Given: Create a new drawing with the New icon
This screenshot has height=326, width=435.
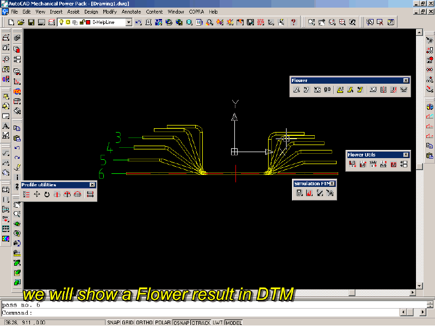Looking at the screenshot, I should [11, 22].
